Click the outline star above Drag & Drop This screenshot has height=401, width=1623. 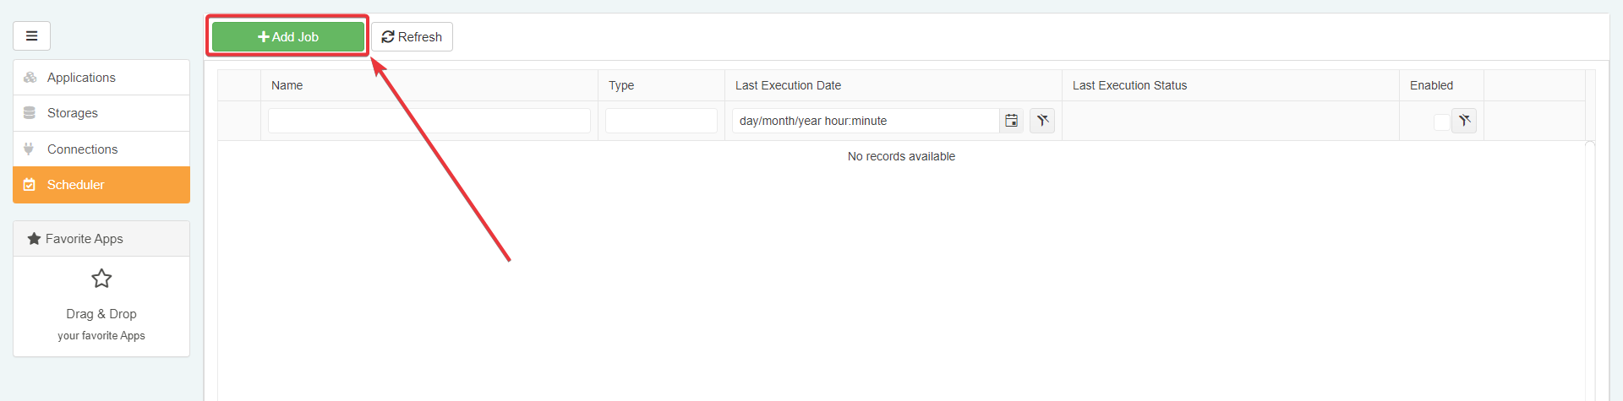pyautogui.click(x=101, y=279)
